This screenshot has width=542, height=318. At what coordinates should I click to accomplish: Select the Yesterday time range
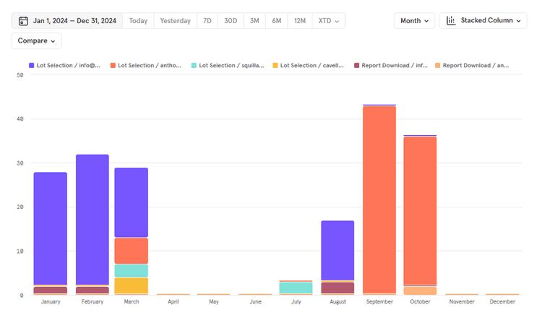click(x=176, y=21)
